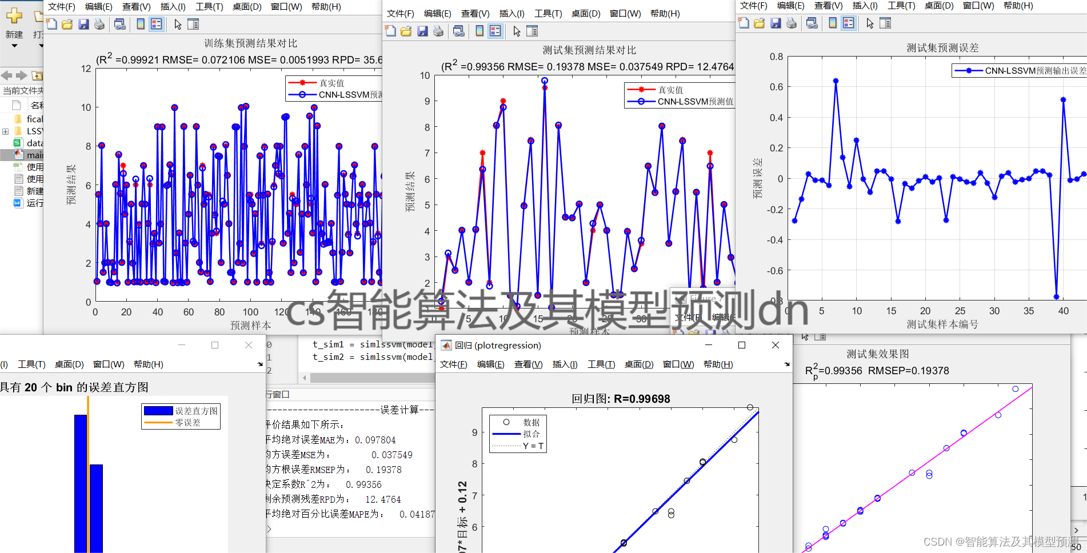Print the 测试集预测结果对比 figure

(x=438, y=31)
